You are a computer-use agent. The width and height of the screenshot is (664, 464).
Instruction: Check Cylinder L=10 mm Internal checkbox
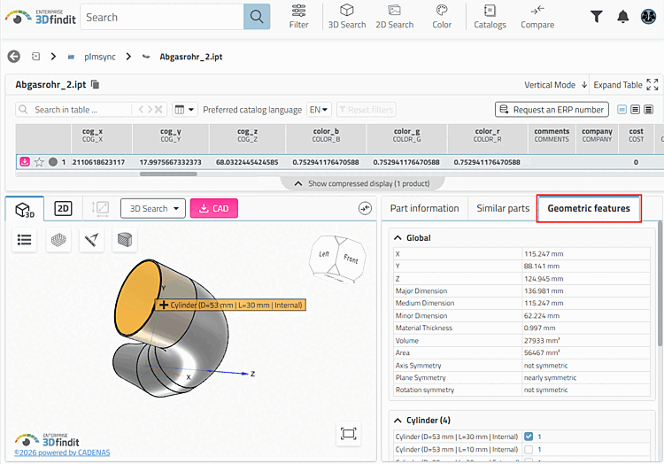tap(529, 449)
